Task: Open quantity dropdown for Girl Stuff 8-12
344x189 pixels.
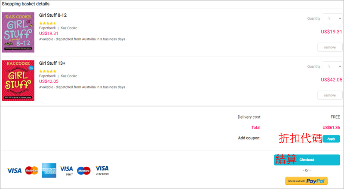Action: pos(332,18)
